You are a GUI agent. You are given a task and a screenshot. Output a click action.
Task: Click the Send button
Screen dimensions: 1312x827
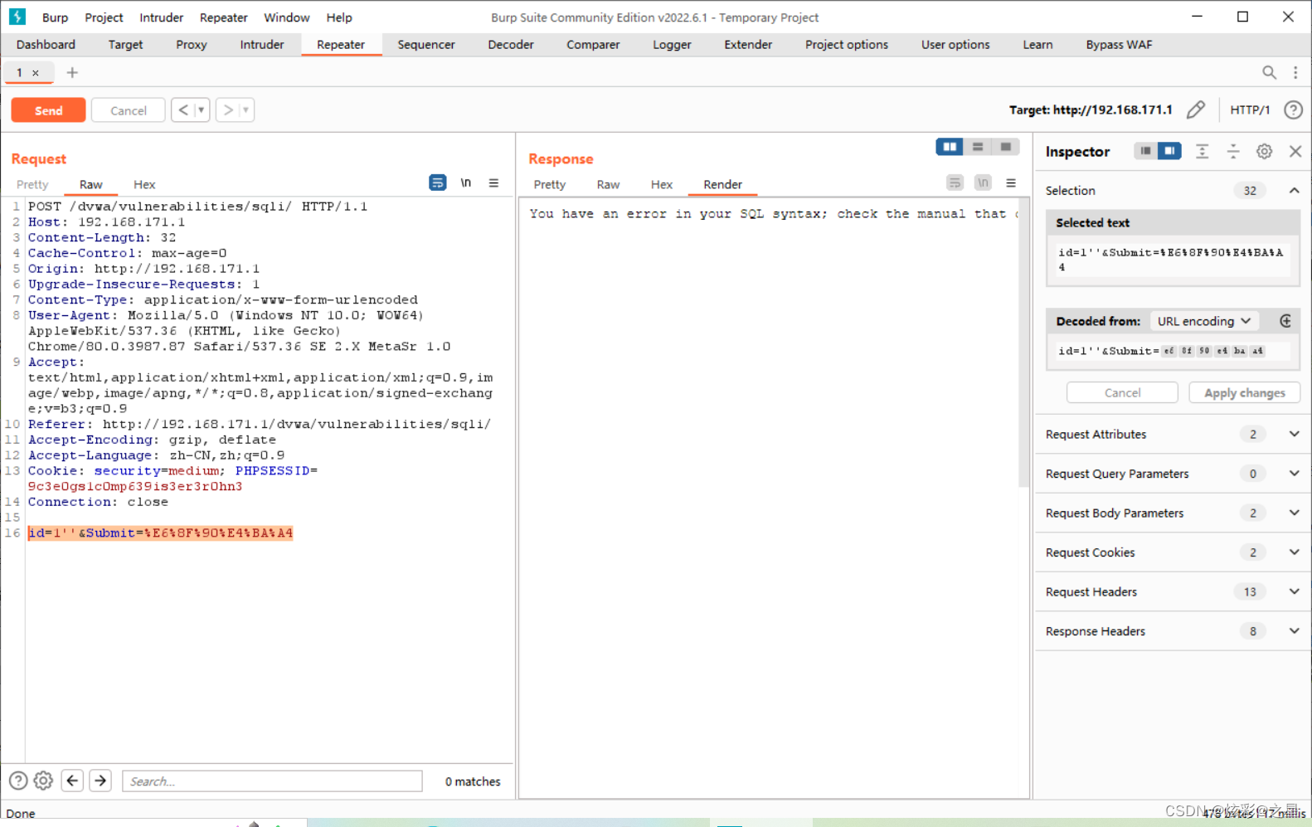48,110
